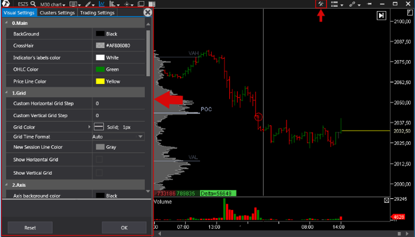
Task: Pick BackGround black color swatch
Action: coord(100,34)
